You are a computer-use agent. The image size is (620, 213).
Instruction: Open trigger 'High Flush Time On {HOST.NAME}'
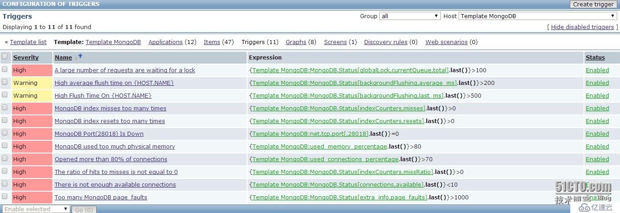click(103, 95)
